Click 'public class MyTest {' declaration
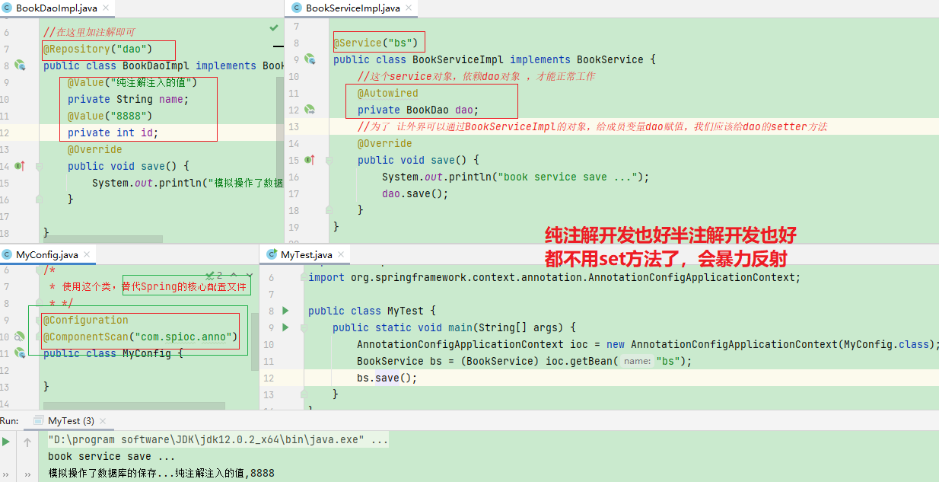This screenshot has width=939, height=482. pos(372,311)
